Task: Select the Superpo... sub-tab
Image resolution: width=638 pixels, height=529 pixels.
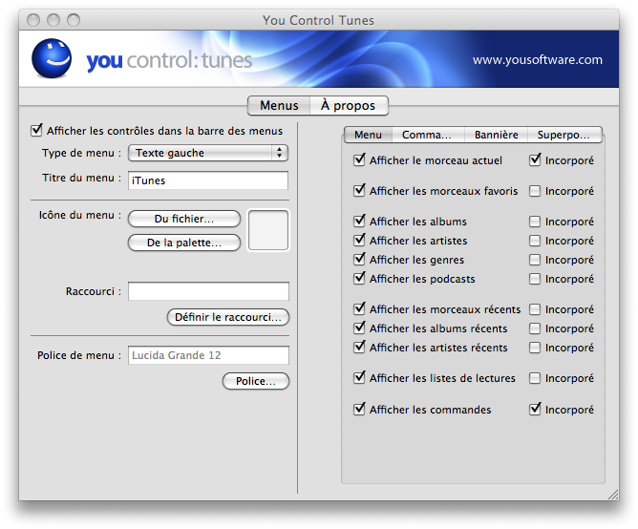Action: (x=564, y=135)
